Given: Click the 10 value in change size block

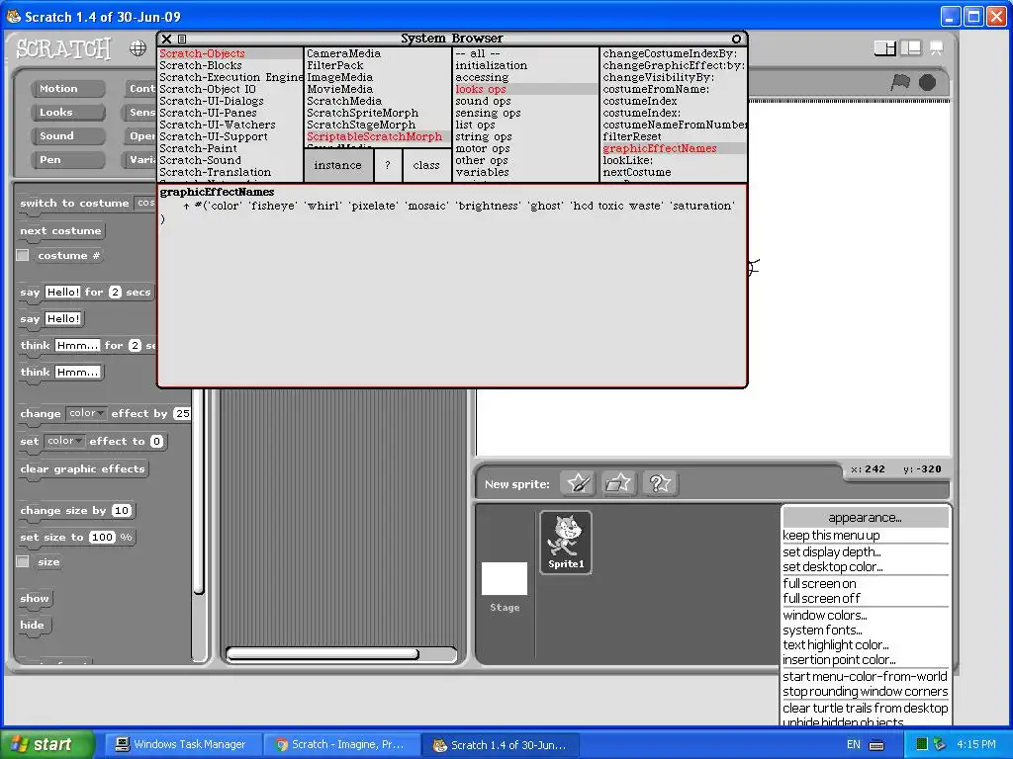Looking at the screenshot, I should 122,511.
